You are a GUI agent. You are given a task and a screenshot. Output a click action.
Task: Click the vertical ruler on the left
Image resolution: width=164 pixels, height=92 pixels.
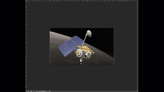click(26, 46)
